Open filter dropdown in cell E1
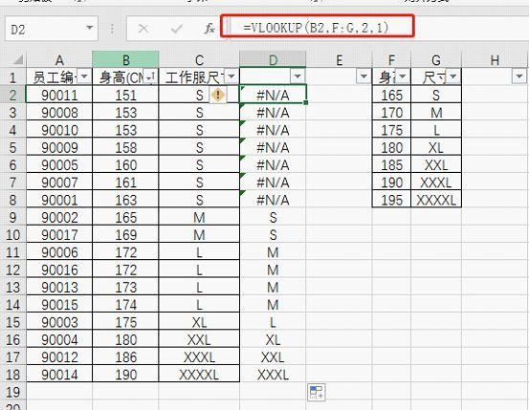Image resolution: width=529 pixels, height=410 pixels. [364, 76]
